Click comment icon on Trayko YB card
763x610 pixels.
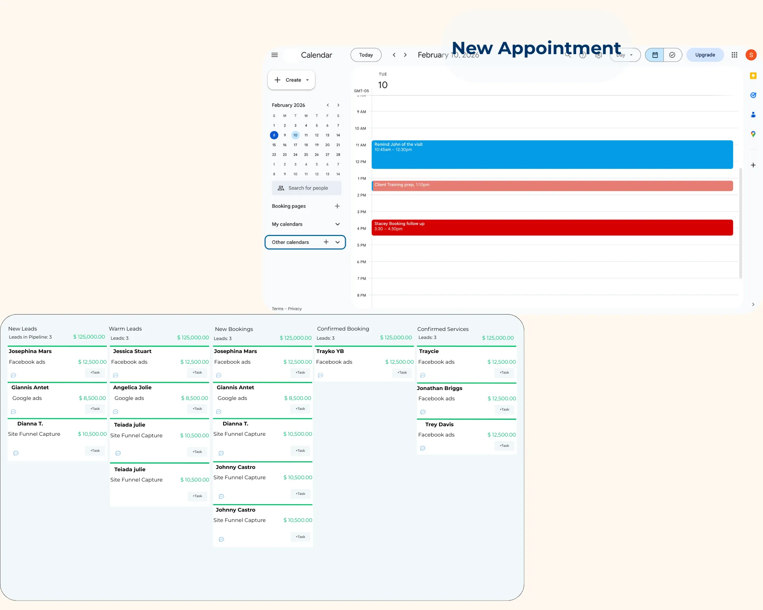point(320,375)
